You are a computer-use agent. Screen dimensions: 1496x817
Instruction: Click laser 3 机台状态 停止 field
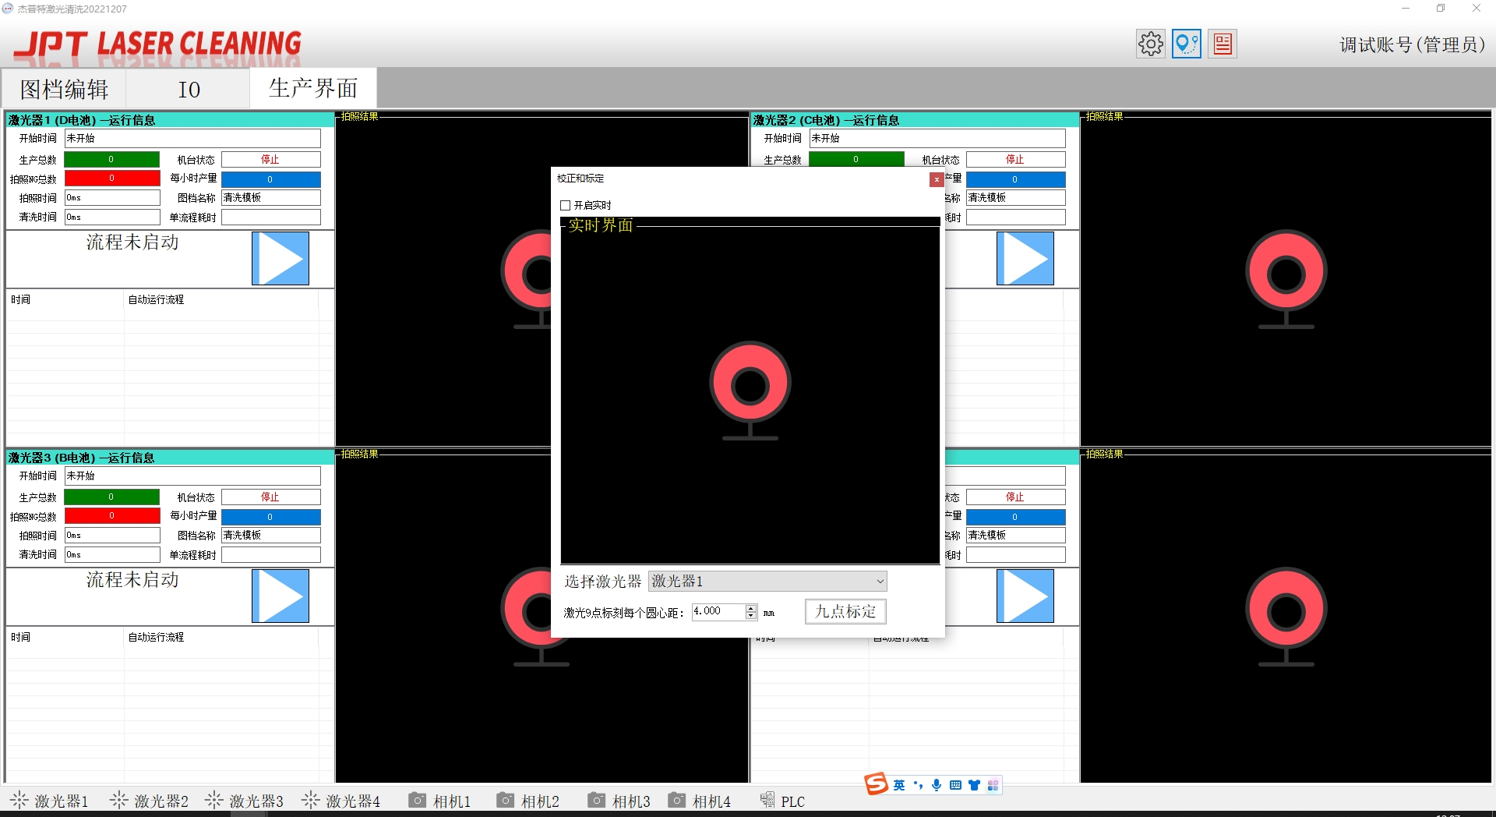[270, 497]
